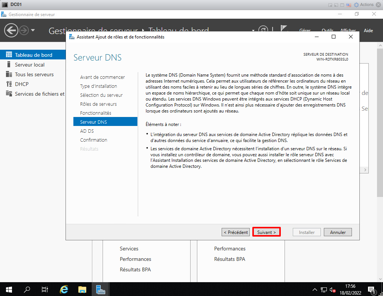Click the Windows Start button
The width and height of the screenshot is (383, 296).
9,289
